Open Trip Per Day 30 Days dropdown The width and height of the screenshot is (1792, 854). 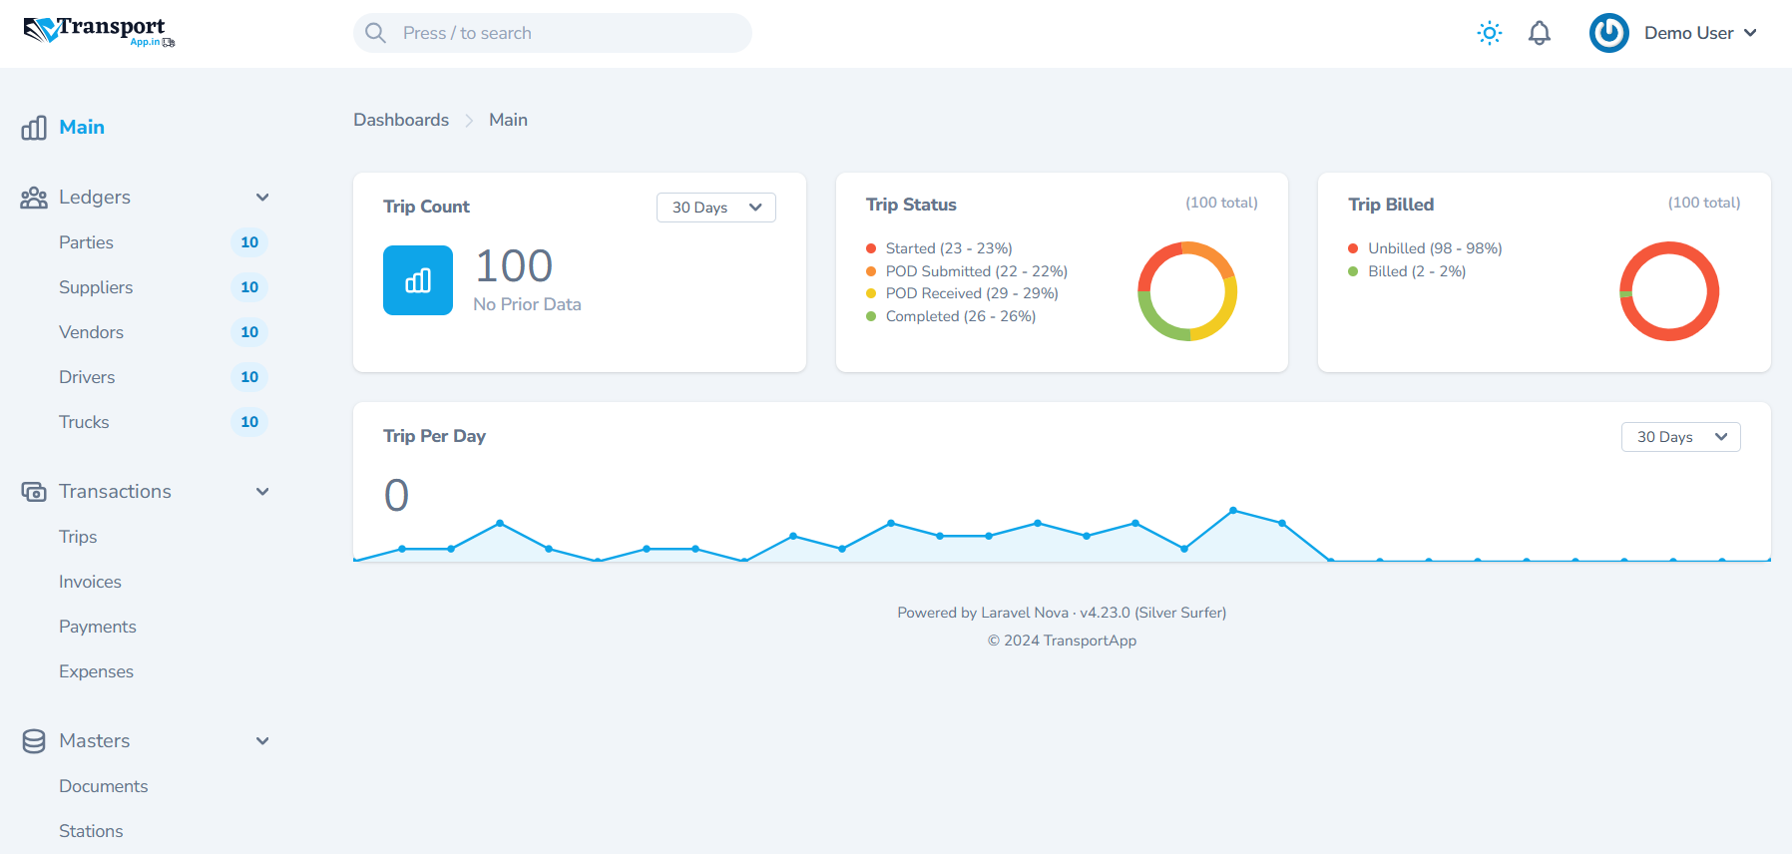tap(1680, 437)
